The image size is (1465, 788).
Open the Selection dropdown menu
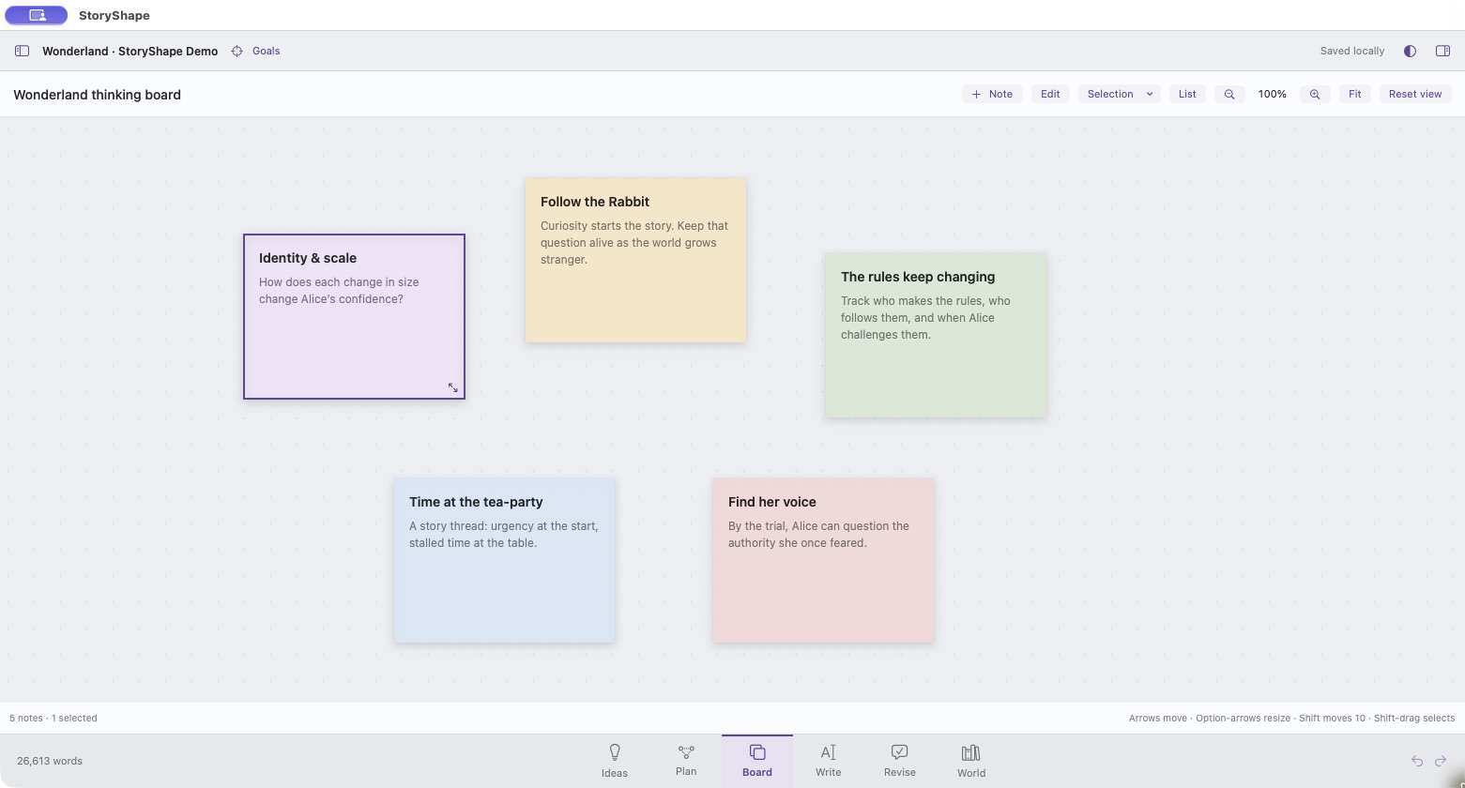pyautogui.click(x=1120, y=94)
